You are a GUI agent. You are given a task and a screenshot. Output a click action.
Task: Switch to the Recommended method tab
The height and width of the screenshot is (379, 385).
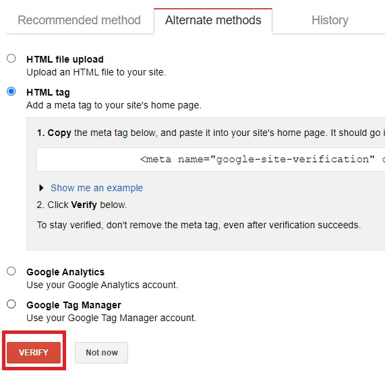coord(79,20)
